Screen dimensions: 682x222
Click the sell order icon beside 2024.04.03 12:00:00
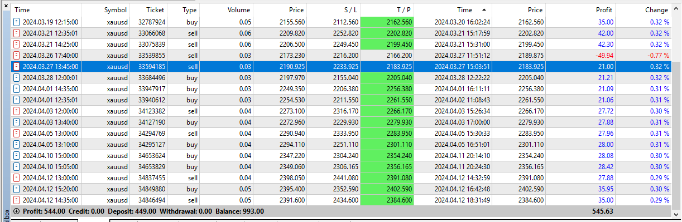17,111
